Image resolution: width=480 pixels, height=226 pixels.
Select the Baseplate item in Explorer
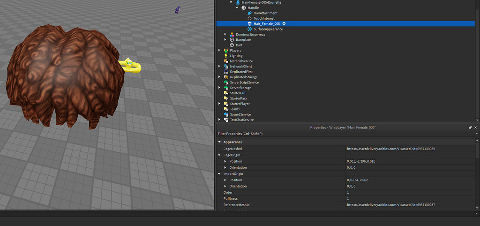coord(243,40)
